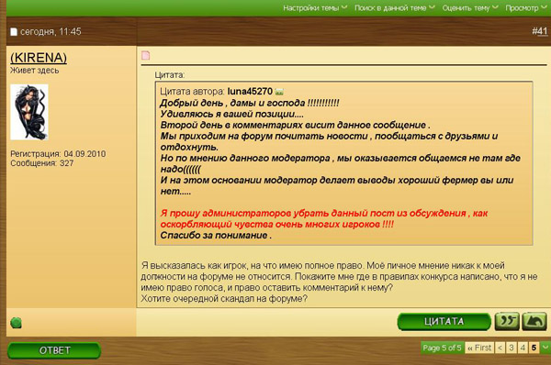Click the quick reply arrow icon
The width and height of the screenshot is (551, 365).
(534, 321)
